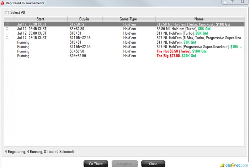This screenshot has height=168, width=249.
Task: Click the PokerStars spade icon in the title bar
Action: [x=2, y=3]
